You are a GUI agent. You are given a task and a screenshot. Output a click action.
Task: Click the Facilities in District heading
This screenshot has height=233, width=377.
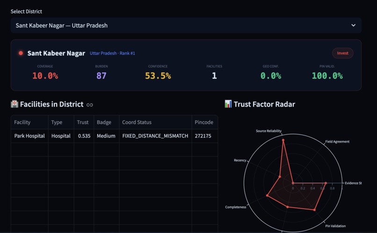[x=52, y=104]
